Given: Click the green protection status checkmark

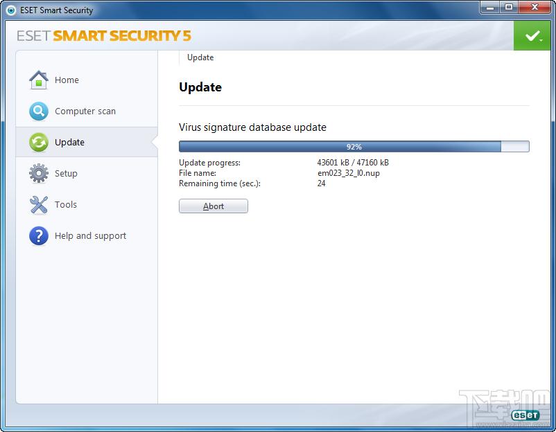Looking at the screenshot, I should tap(532, 35).
